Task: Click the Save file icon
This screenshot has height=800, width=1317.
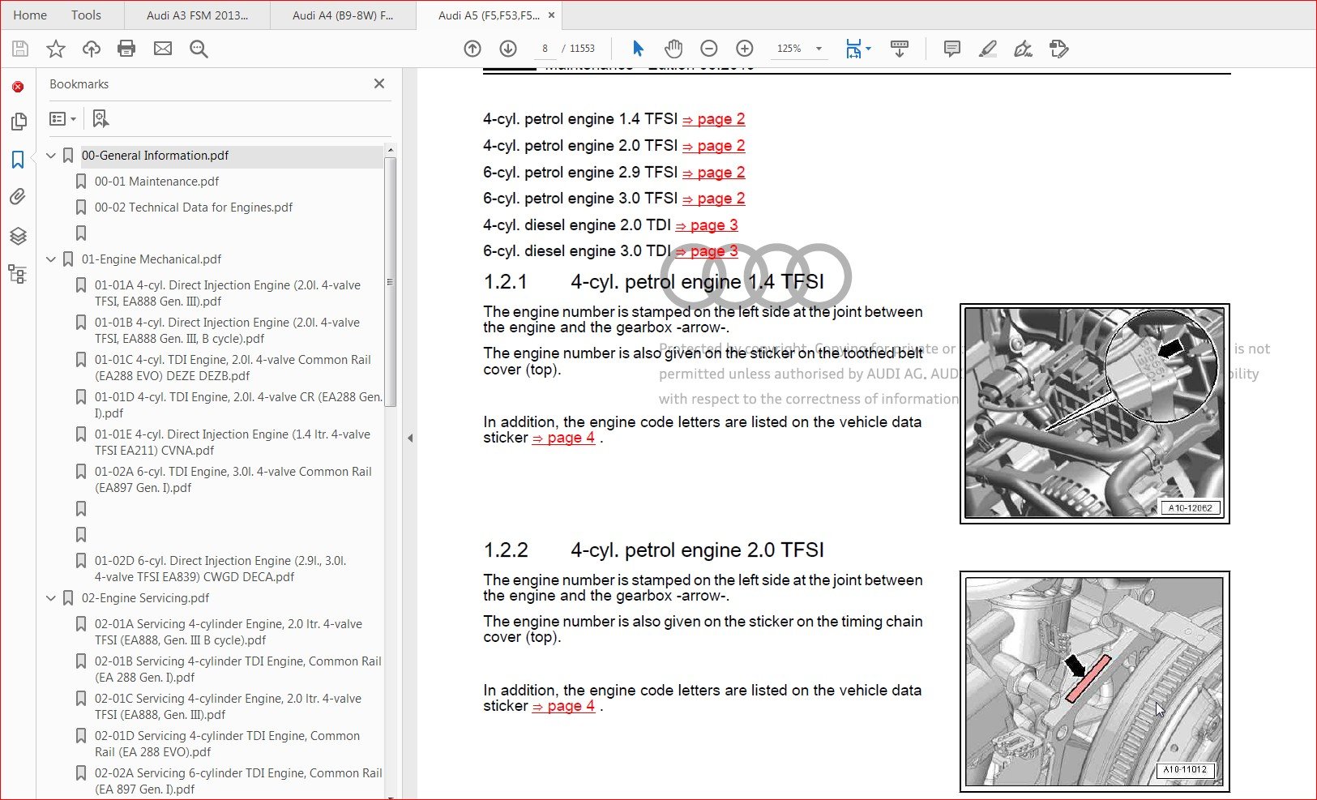Action: [x=20, y=49]
